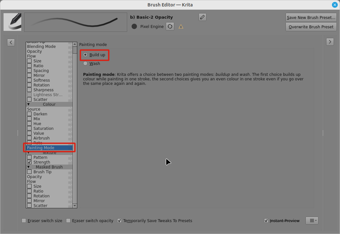Click the down arrow on the options scrollbar
Image resolution: width=340 pixels, height=234 pixels.
click(x=74, y=206)
